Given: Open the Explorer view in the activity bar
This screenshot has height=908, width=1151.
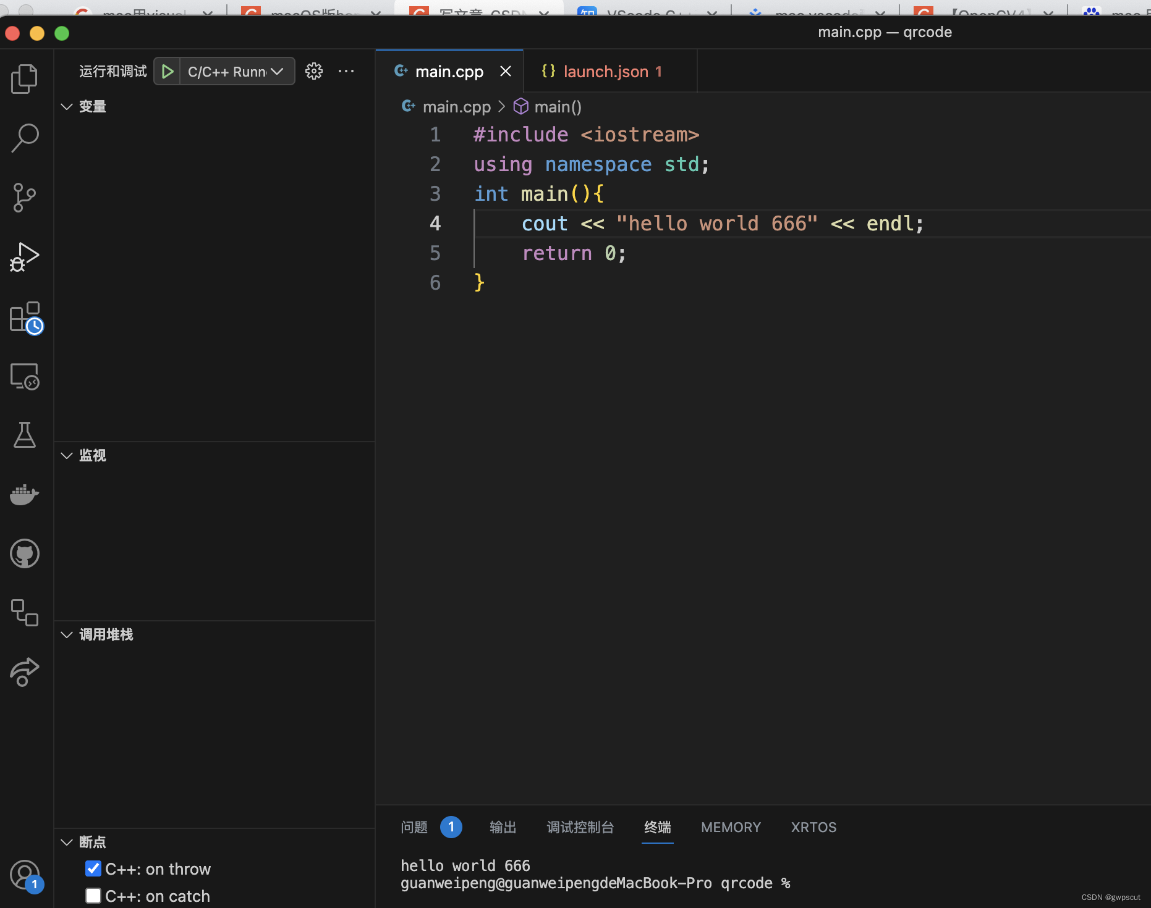Looking at the screenshot, I should click(x=25, y=78).
